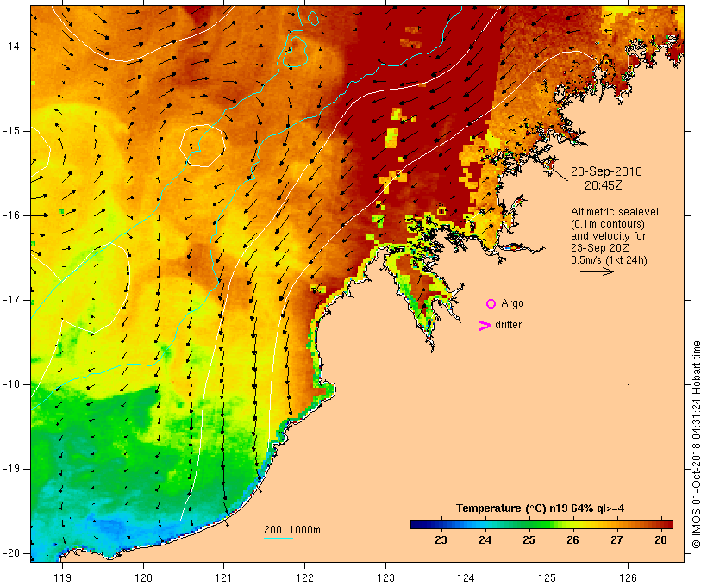Click the colorbar value 25
The image size is (707, 586).
529,540
